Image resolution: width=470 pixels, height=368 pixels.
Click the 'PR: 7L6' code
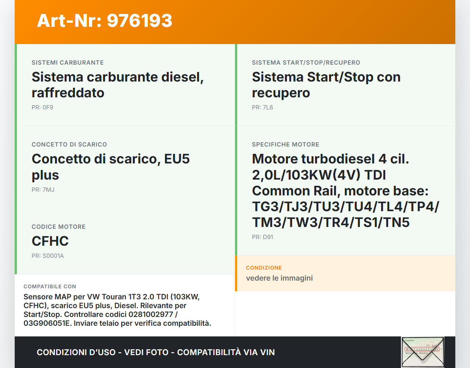[x=262, y=108]
